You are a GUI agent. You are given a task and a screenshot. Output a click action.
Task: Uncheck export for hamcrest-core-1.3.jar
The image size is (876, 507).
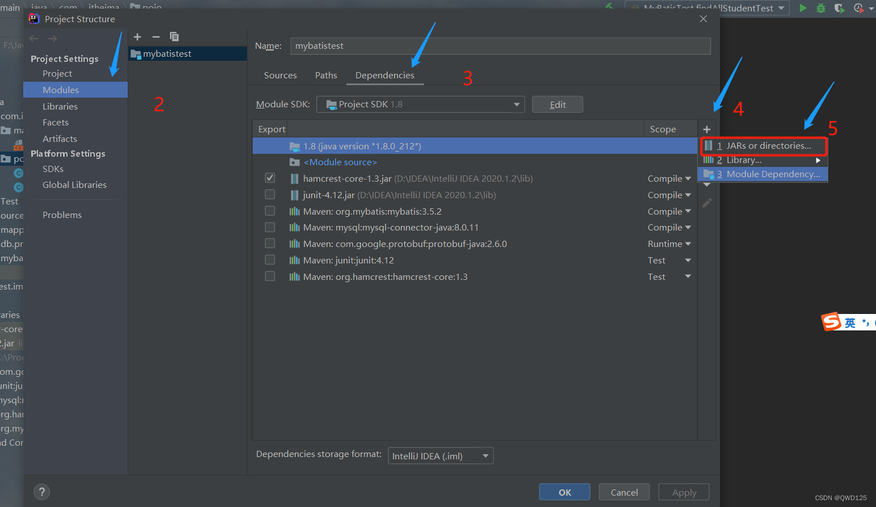(270, 178)
